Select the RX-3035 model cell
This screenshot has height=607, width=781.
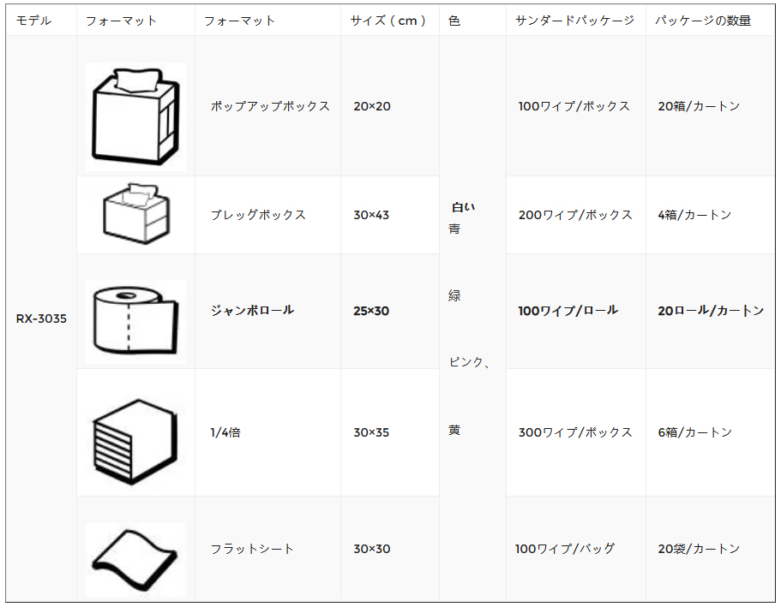(x=41, y=318)
